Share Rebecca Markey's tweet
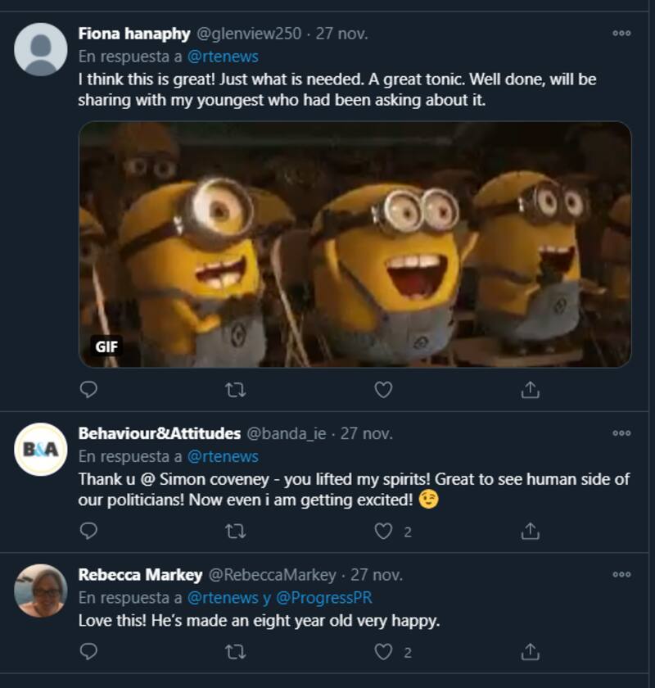 [x=531, y=652]
